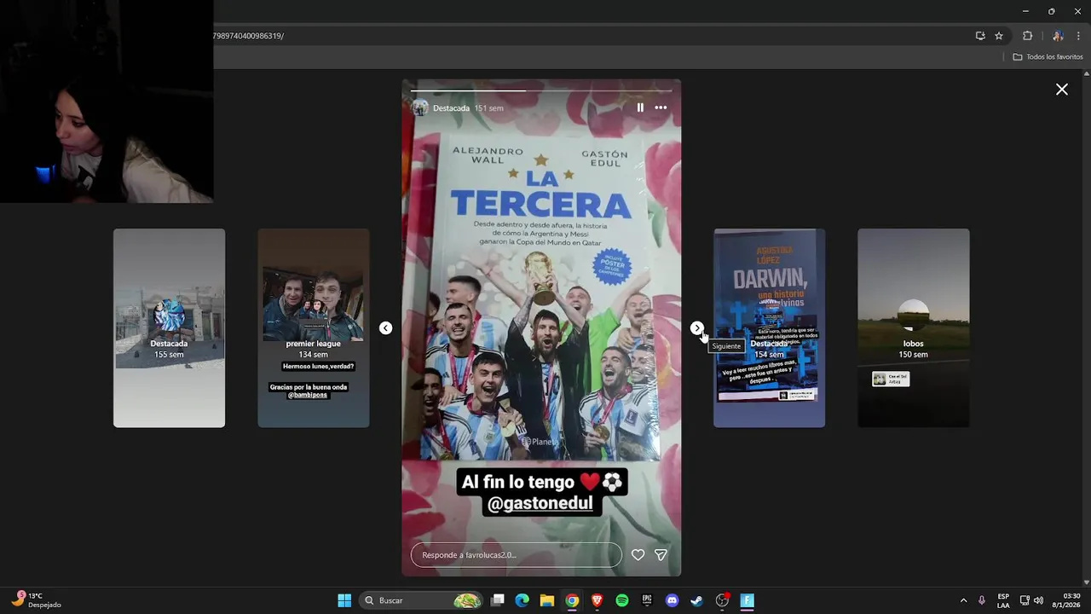Open the story's three-dot options menu
The width and height of the screenshot is (1091, 614).
point(661,107)
